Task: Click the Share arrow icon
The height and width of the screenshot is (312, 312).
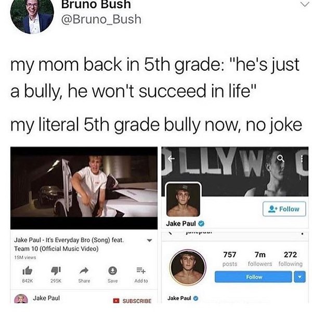Action: [84, 270]
